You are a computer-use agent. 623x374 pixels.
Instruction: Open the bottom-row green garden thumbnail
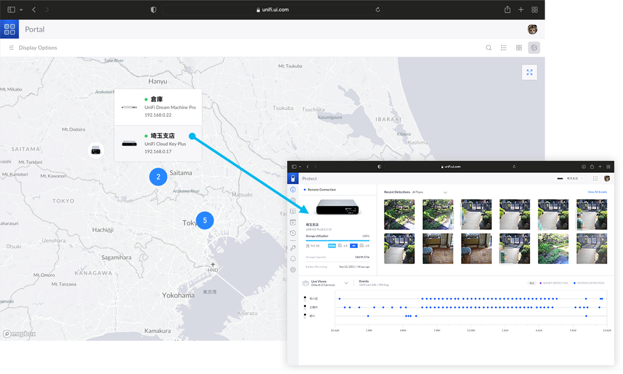tap(553, 249)
